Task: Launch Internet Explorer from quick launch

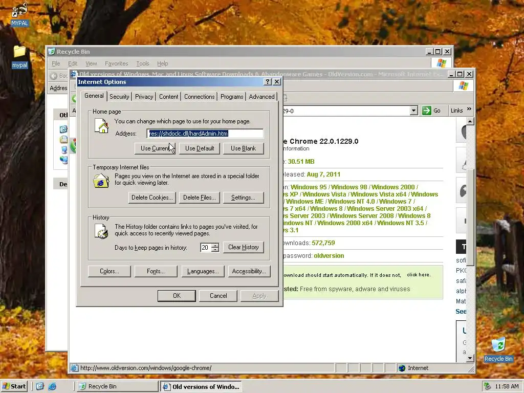Action: point(53,386)
